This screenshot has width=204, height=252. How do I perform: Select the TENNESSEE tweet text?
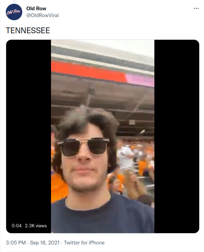28,31
